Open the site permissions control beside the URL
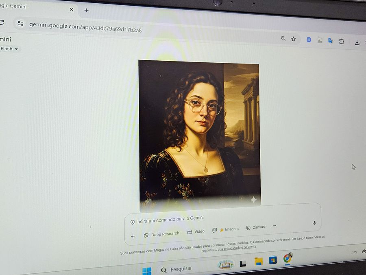The image size is (366, 275). pos(20,24)
